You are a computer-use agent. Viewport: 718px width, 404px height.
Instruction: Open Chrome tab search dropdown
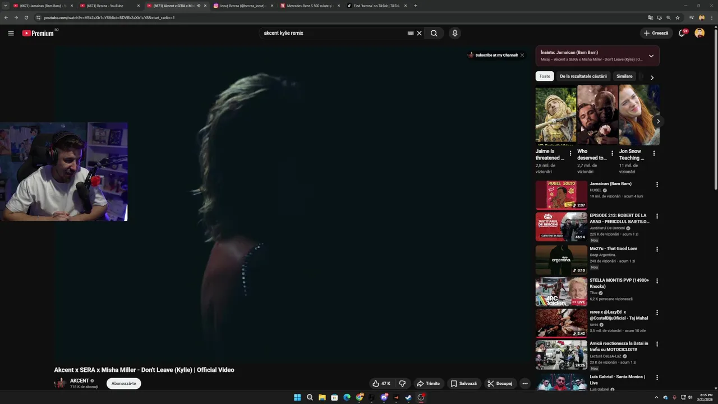click(x=6, y=6)
